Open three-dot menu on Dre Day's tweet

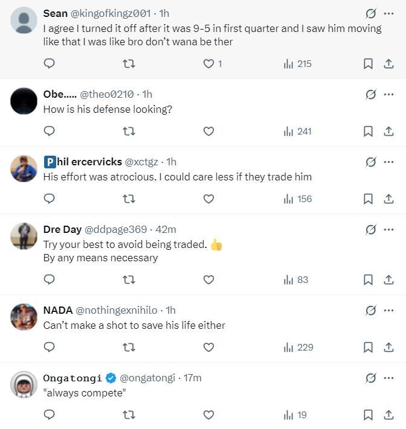coord(388,229)
